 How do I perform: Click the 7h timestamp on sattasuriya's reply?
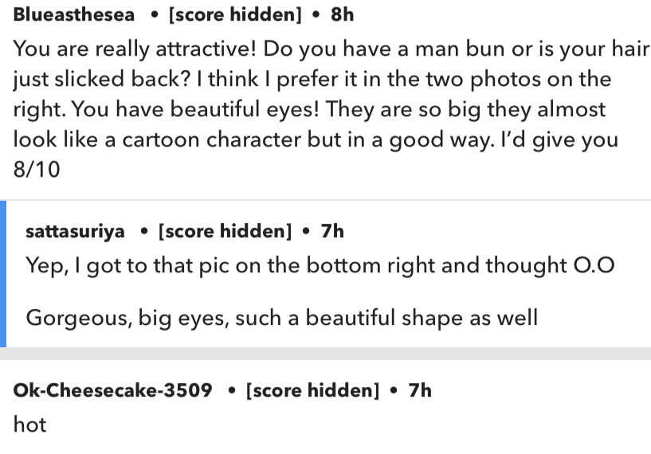tap(332, 232)
